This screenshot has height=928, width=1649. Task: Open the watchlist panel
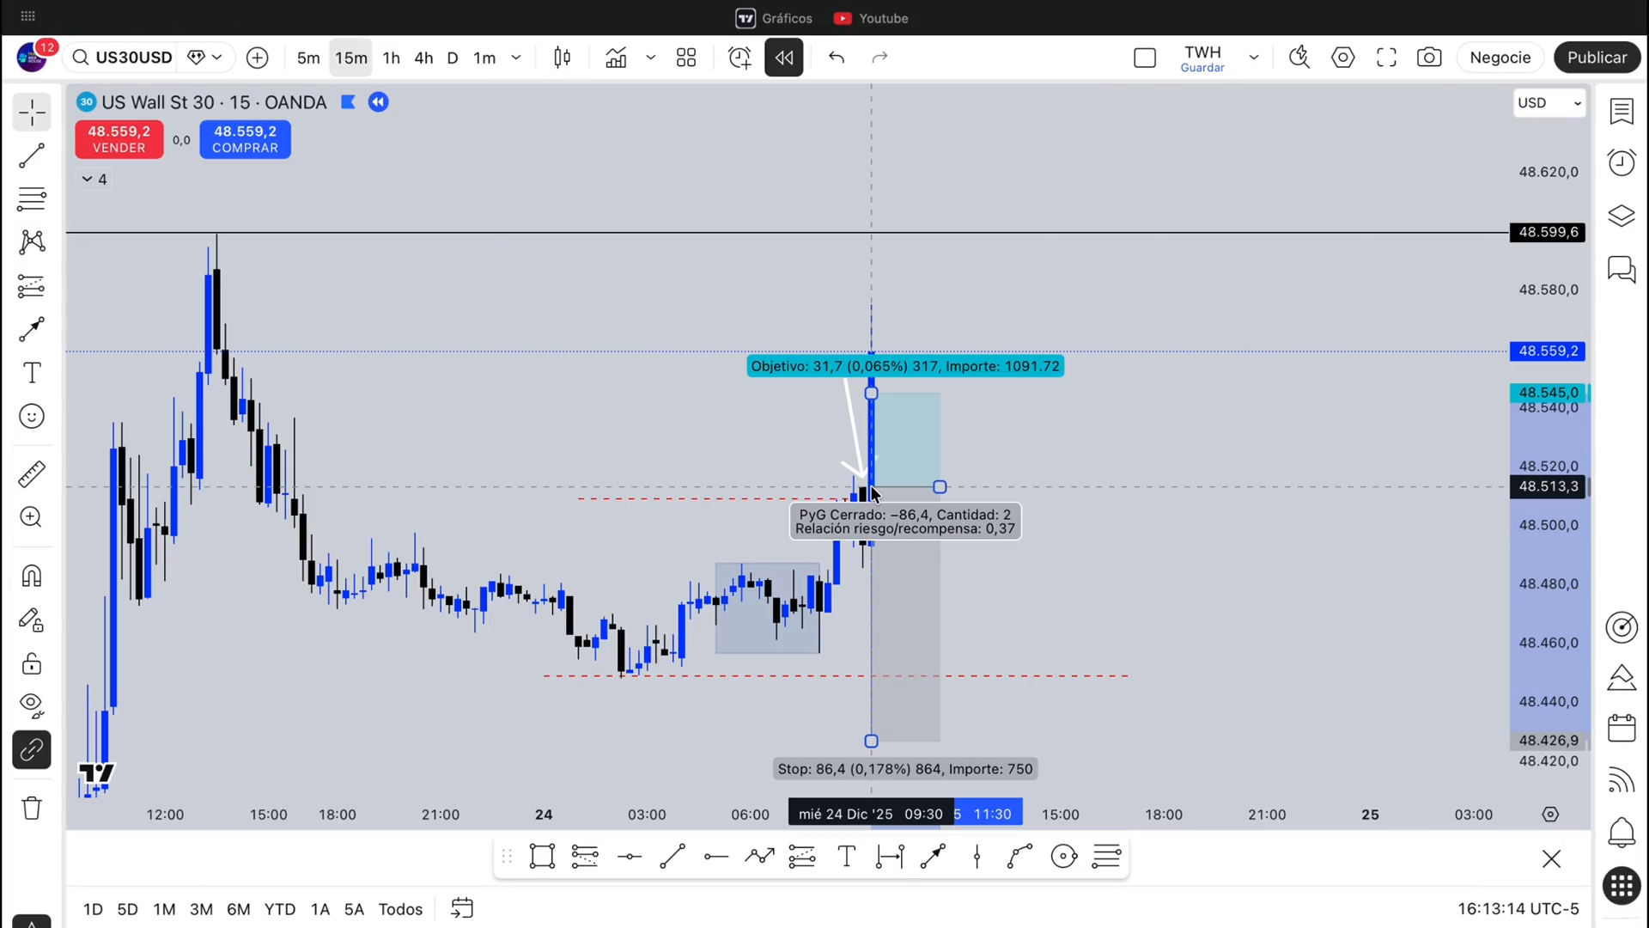coord(1622,112)
